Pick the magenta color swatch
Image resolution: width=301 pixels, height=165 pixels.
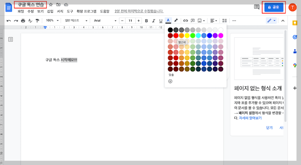pyautogui.click(x=221, y=36)
